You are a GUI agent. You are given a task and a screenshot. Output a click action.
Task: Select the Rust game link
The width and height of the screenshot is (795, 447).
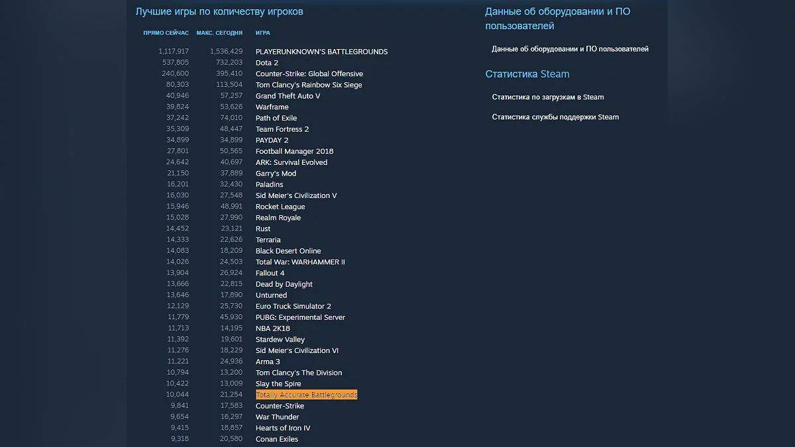pos(263,228)
